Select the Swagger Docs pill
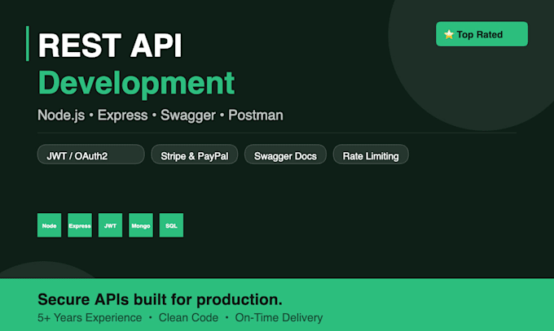Image resolution: width=554 pixels, height=331 pixels. pos(285,155)
